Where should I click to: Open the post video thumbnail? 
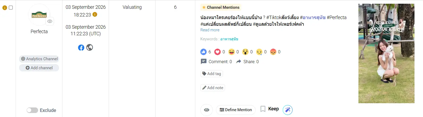[386, 53]
